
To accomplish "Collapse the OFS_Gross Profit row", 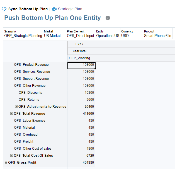I will point(6,162).
